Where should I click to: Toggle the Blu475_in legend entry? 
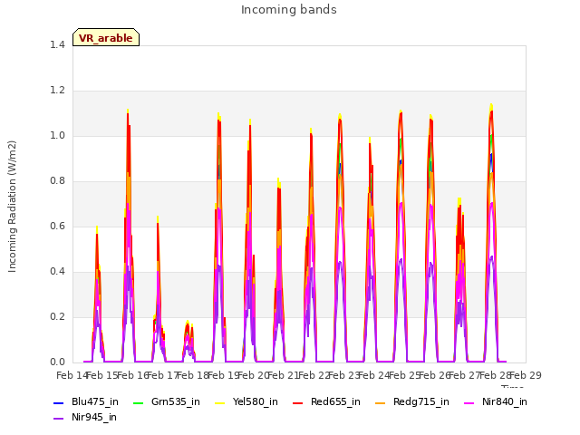click(86, 401)
